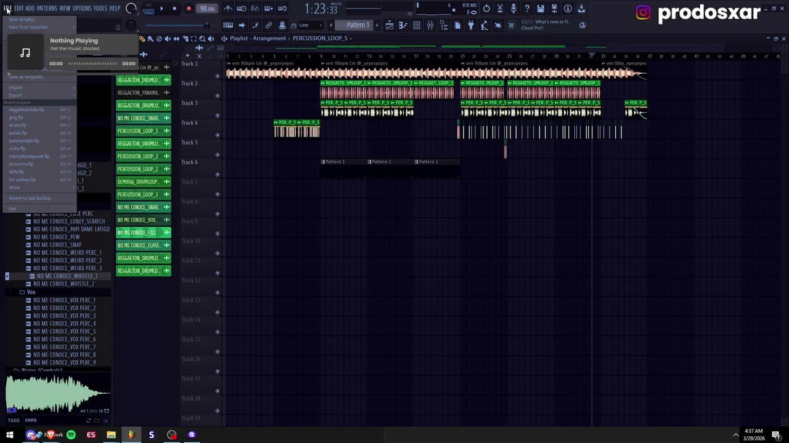Expand the Export submenu
This screenshot has height=443, width=789.
[x=41, y=95]
